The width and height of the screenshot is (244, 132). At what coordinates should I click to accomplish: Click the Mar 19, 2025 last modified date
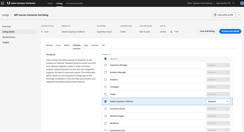coord(145,32)
